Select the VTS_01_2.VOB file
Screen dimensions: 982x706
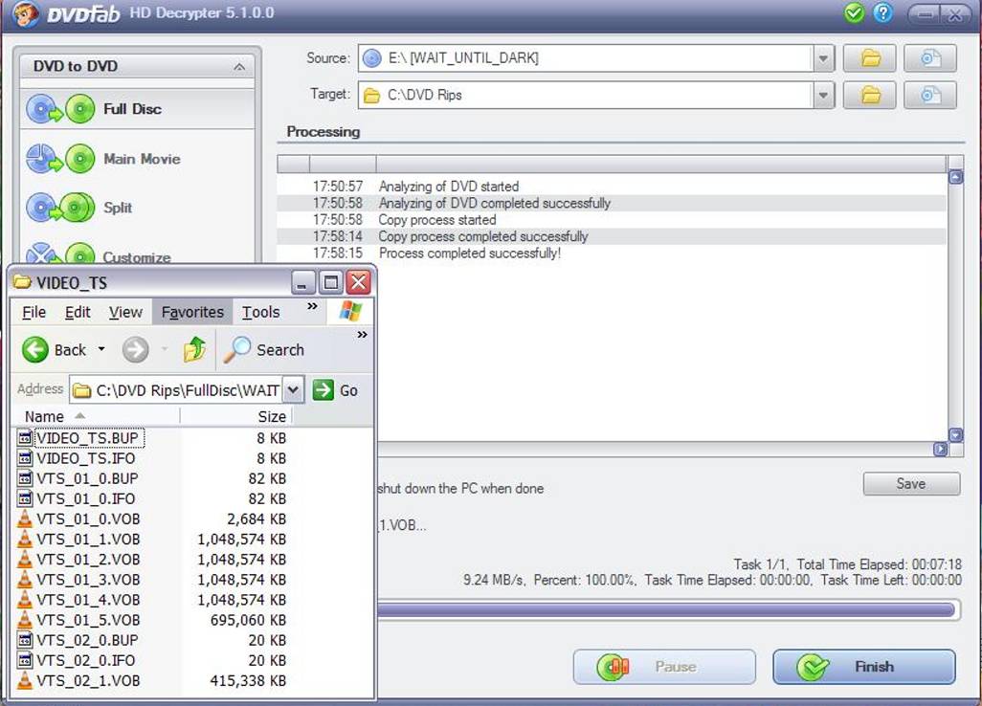(x=88, y=559)
